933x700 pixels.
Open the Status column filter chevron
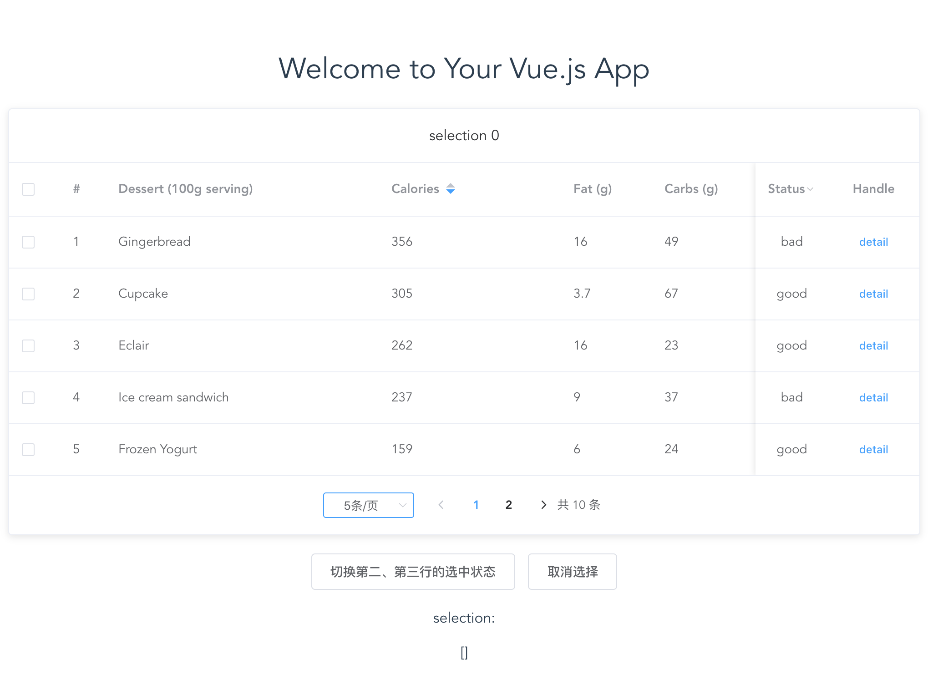(x=810, y=189)
